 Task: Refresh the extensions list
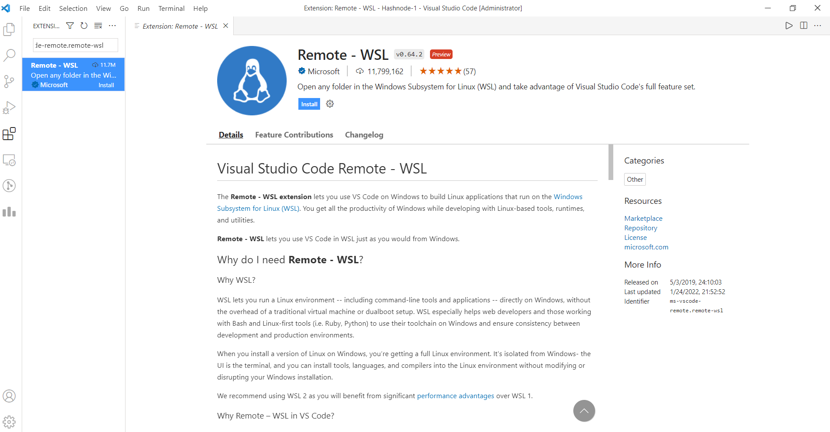tap(84, 26)
